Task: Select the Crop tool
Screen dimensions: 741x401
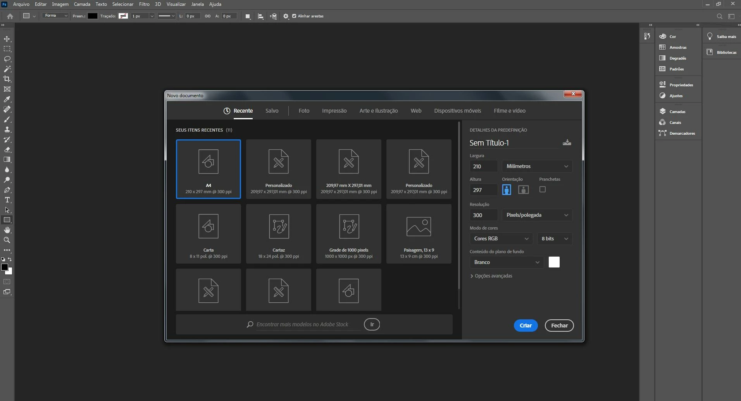Action: [7, 79]
